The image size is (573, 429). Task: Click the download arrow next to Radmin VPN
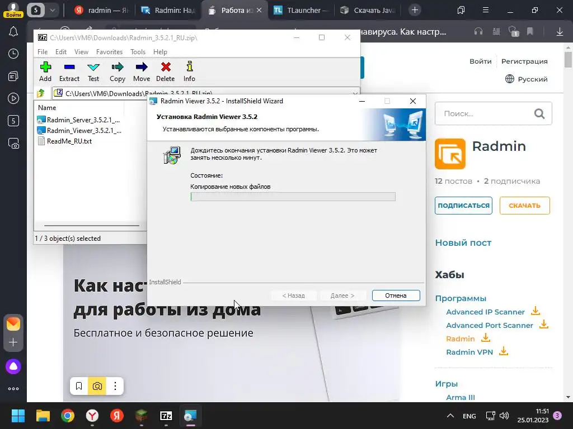click(x=504, y=351)
